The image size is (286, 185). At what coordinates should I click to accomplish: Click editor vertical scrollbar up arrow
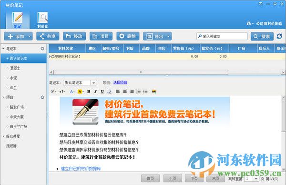point(284,98)
